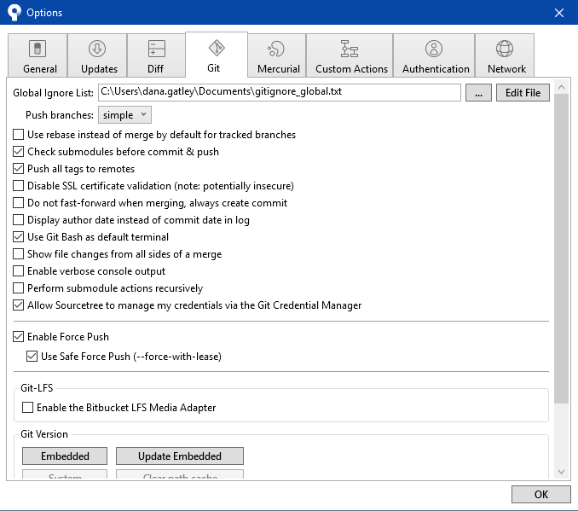Click the Embedded git version button
Image resolution: width=578 pixels, height=511 pixels.
65,456
